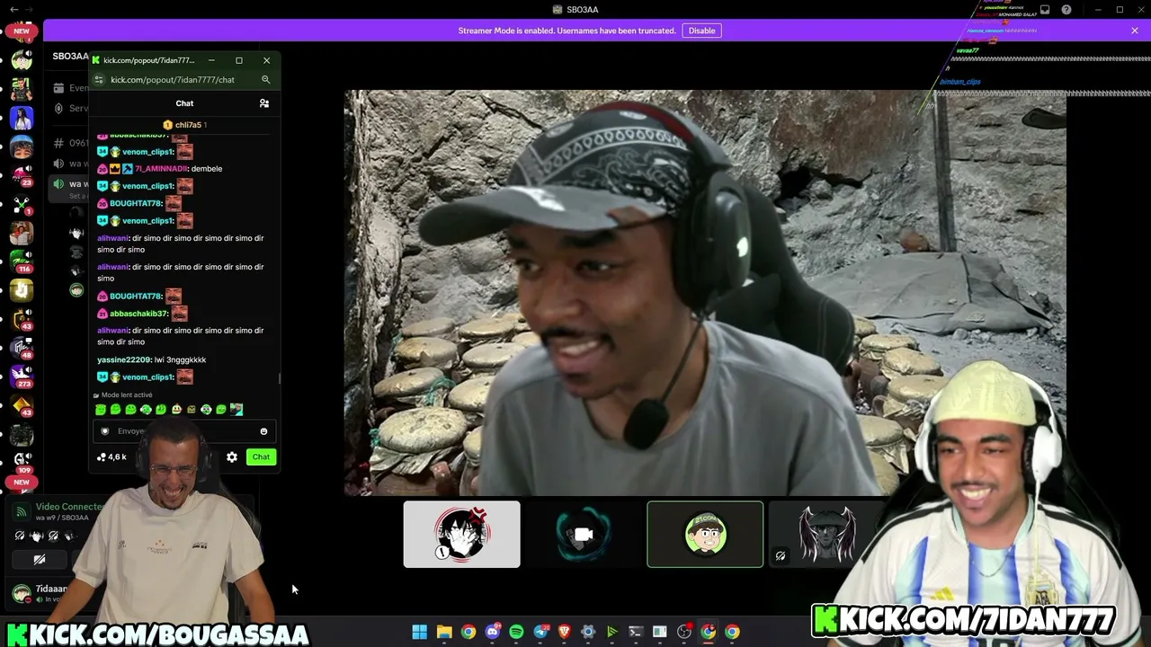Focus the chat message input field
Viewport: 1151px width, 647px height.
184,431
